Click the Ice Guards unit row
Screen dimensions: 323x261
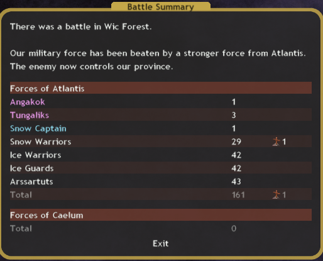pyautogui.click(x=161, y=168)
